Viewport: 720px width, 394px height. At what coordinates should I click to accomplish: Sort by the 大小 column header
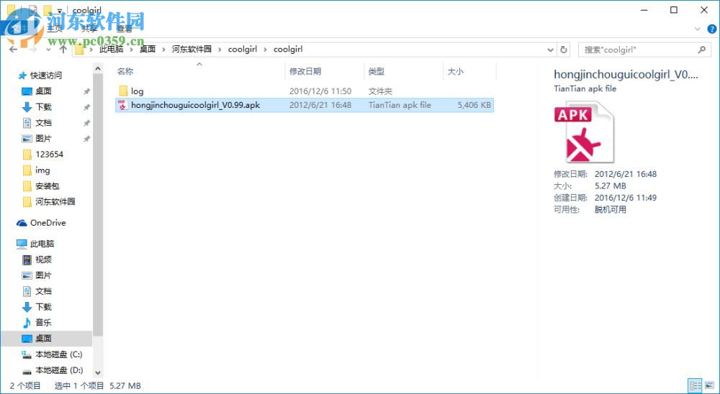(455, 72)
